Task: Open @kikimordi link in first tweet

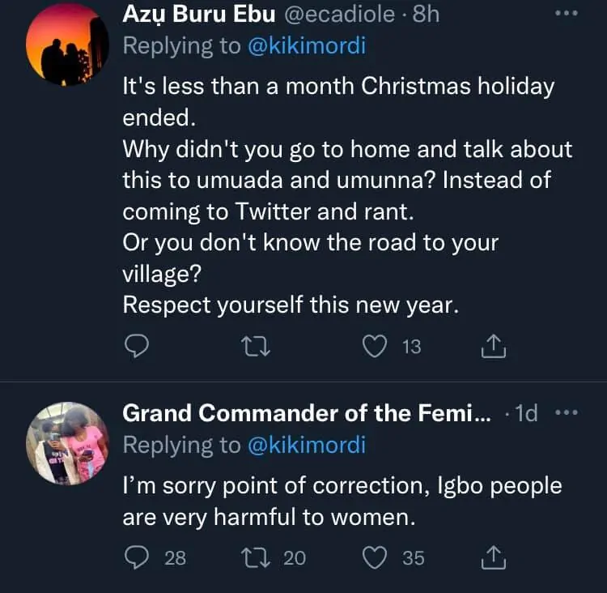Action: (306, 46)
